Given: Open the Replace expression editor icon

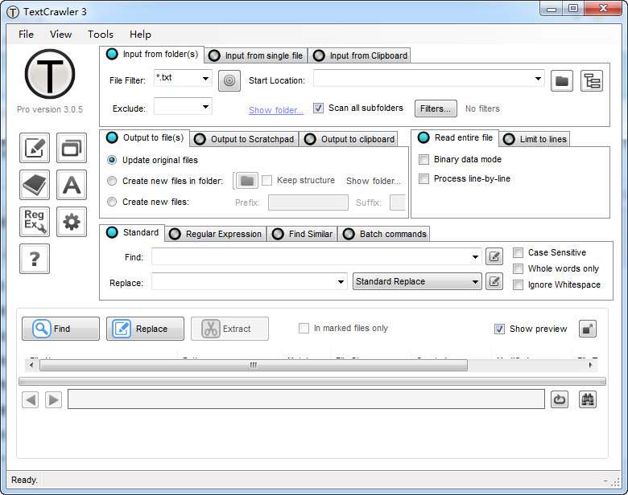Looking at the screenshot, I should pos(494,281).
